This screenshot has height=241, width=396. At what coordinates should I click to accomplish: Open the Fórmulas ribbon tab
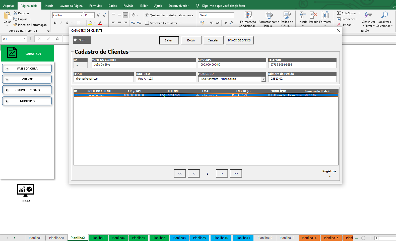coord(95,6)
